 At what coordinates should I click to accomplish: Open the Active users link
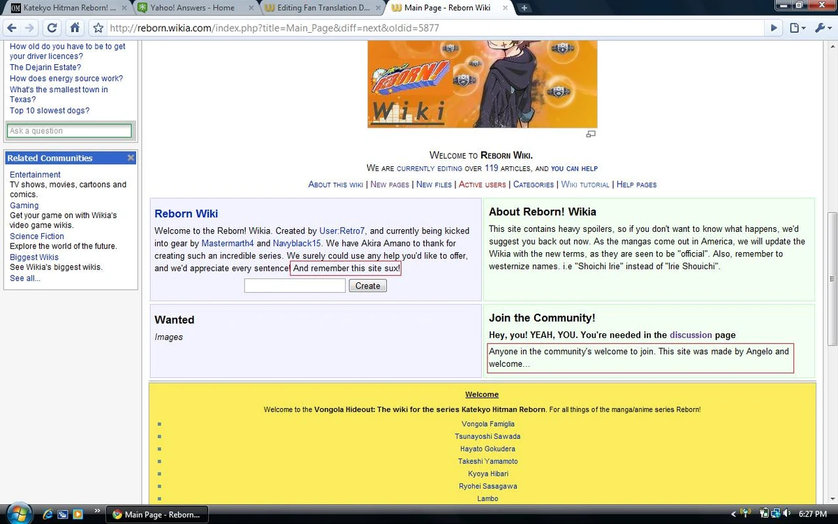click(483, 184)
